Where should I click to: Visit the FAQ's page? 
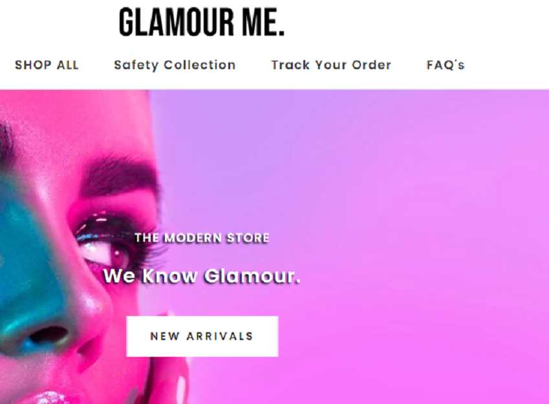pyautogui.click(x=446, y=65)
